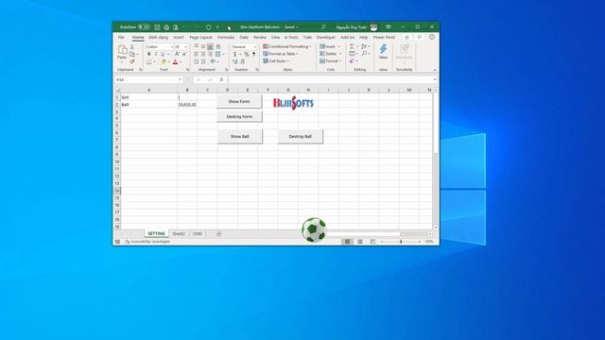The height and width of the screenshot is (340, 605).
Task: Click the Copy icon
Action: coord(132,54)
